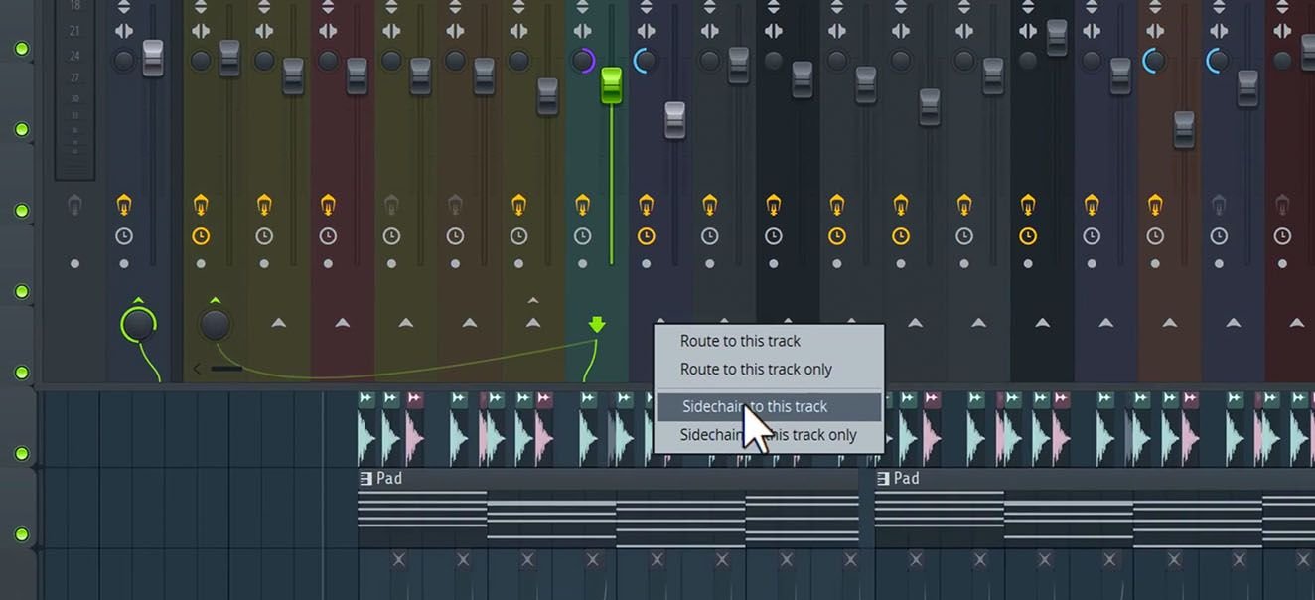Click the record-arm dot on the teal track
Image resolution: width=1315 pixels, height=600 pixels.
583,264
